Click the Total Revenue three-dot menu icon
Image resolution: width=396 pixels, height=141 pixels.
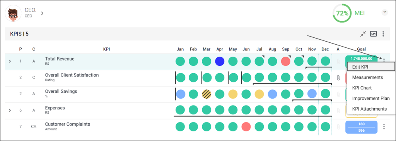384,60
